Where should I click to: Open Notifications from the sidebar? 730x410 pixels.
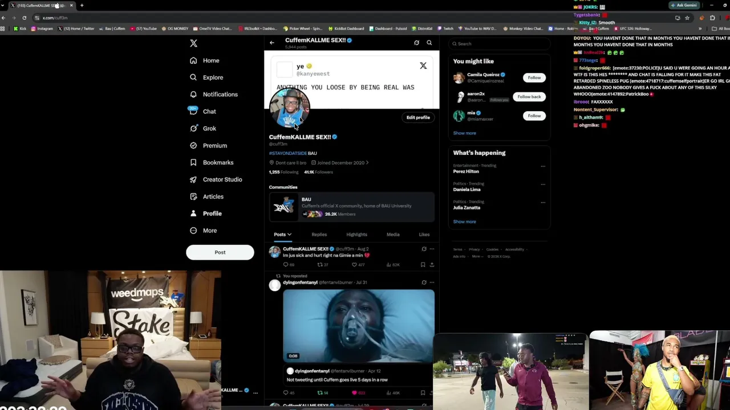(x=214, y=95)
